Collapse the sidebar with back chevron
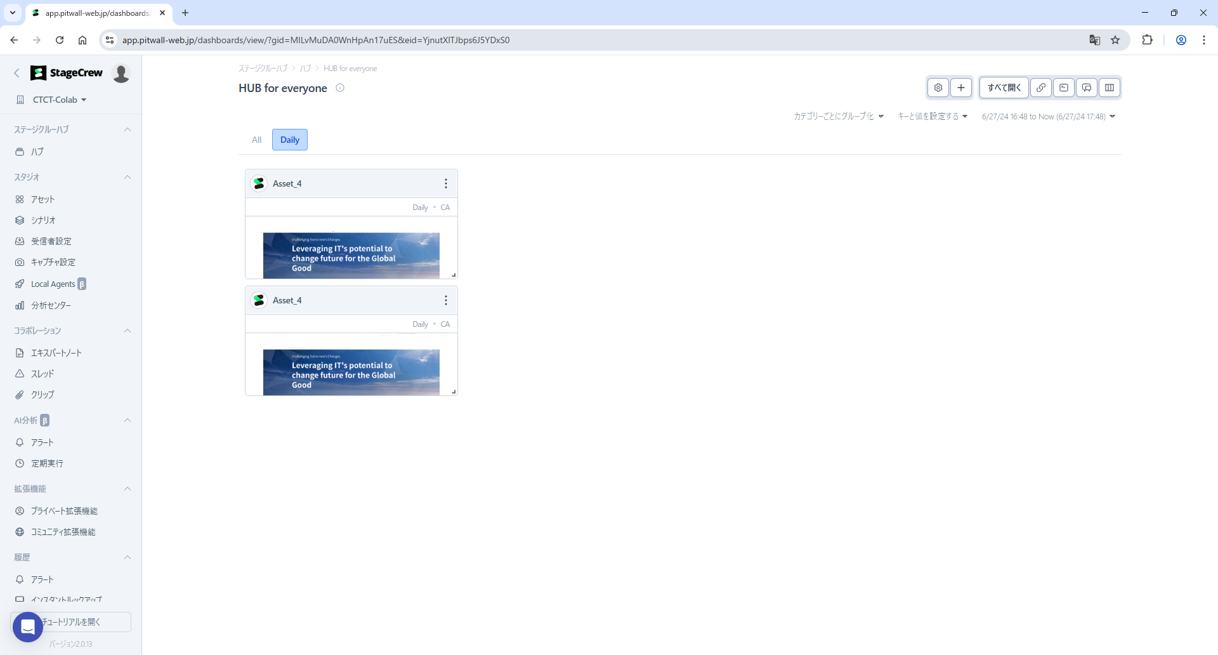 17,73
